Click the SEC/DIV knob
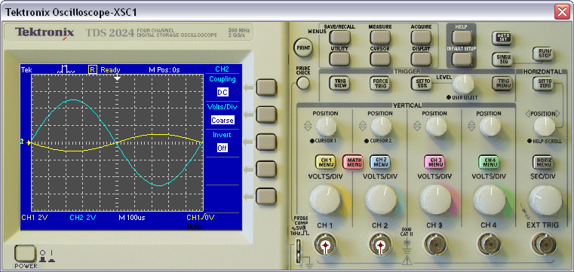Screen dimensions: 574x272 click(545, 200)
